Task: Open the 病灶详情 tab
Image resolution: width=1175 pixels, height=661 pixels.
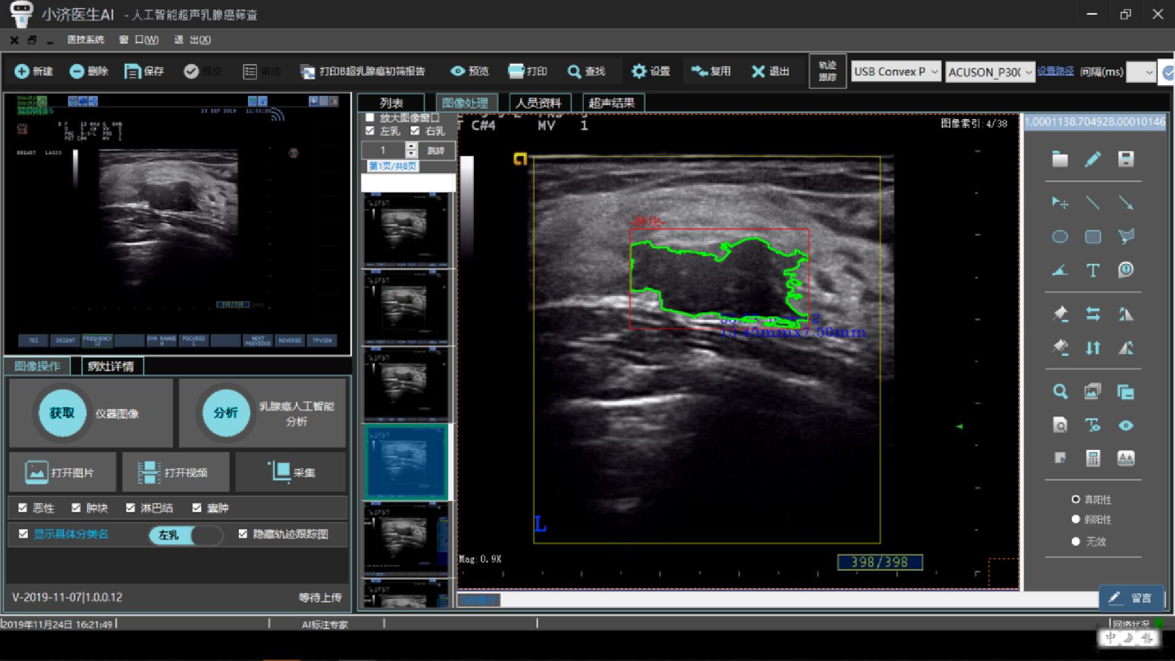Action: click(x=111, y=366)
